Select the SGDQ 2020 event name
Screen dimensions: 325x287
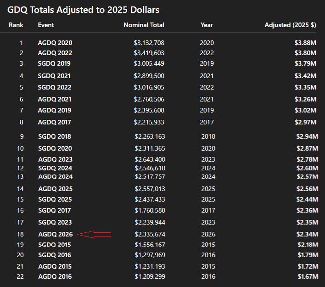pyautogui.click(x=55, y=148)
